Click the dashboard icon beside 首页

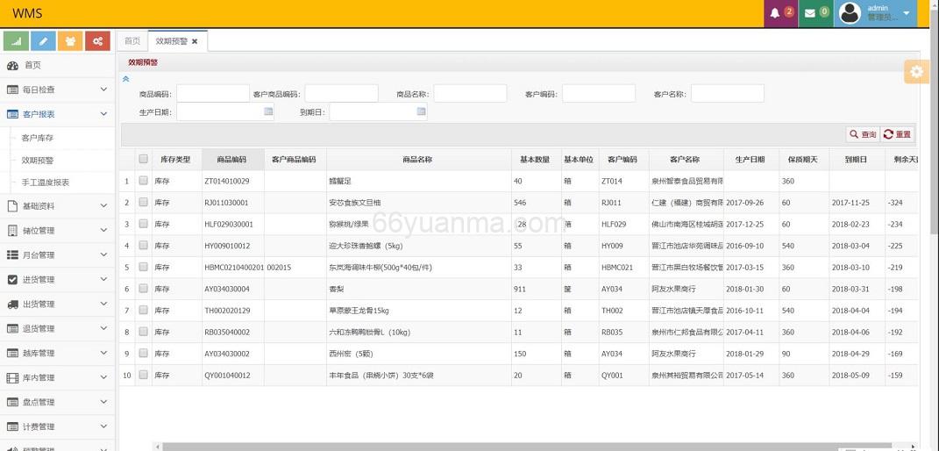click(x=12, y=65)
